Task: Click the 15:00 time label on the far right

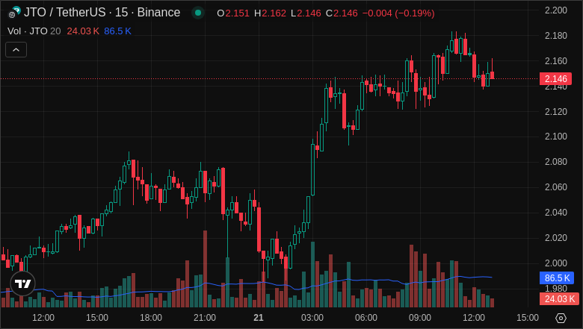Action: tap(527, 318)
